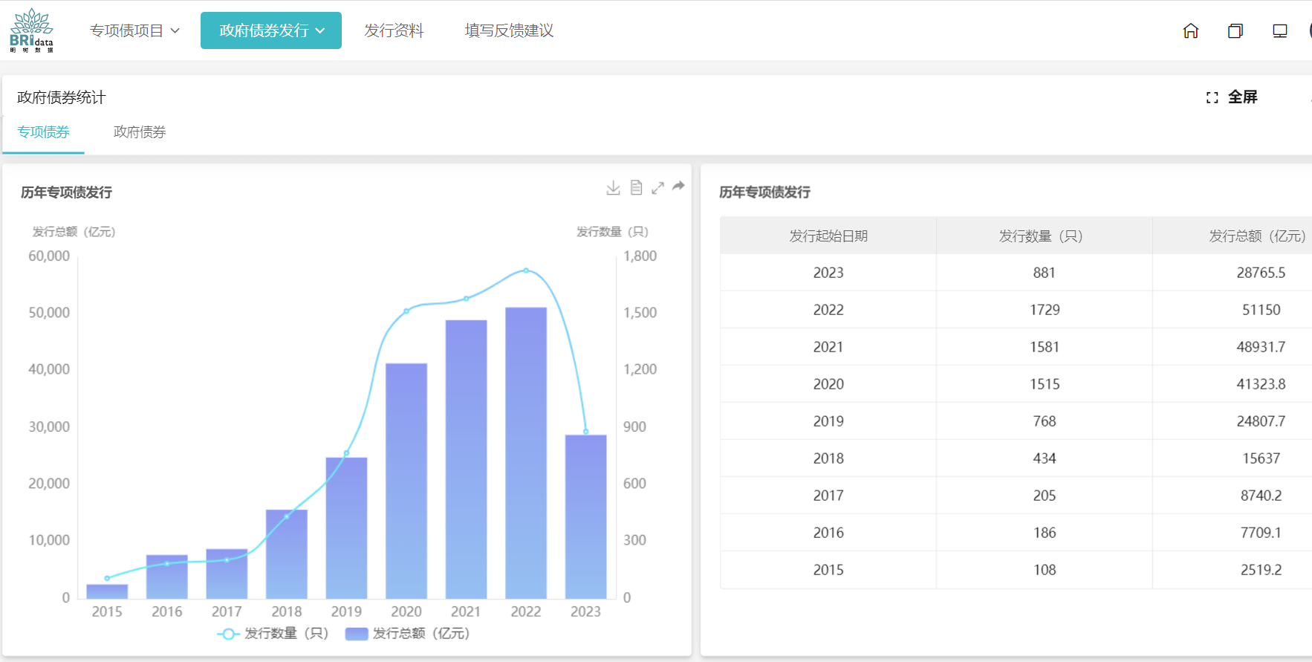Go to home via house icon
The width and height of the screenshot is (1312, 662).
click(1191, 30)
